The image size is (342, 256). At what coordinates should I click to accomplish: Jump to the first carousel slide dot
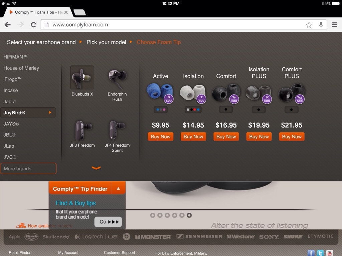point(153,215)
